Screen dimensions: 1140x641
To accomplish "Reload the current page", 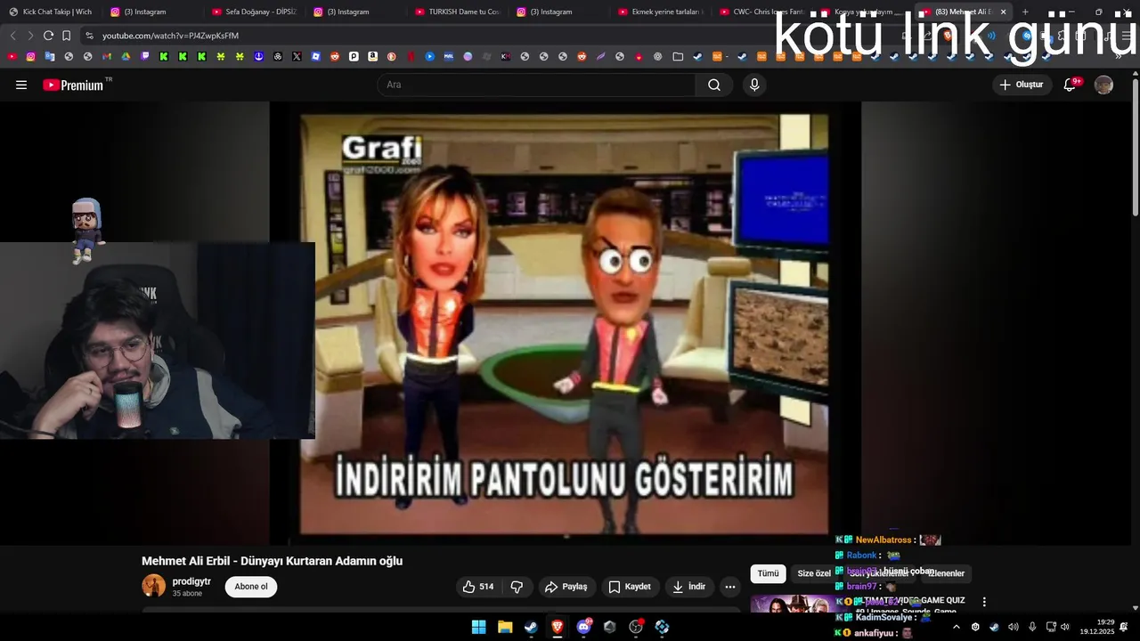I will point(48,36).
